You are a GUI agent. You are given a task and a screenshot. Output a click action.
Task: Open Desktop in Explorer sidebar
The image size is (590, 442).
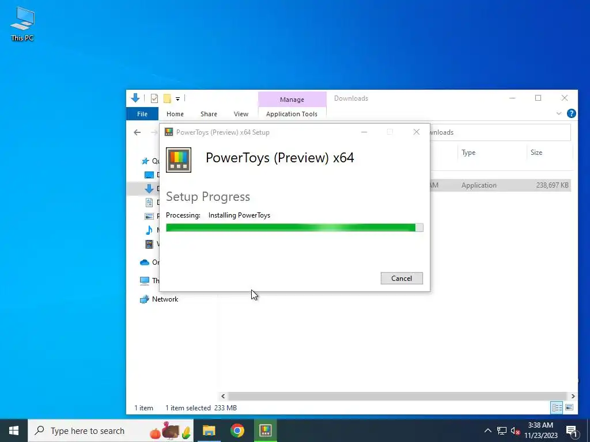(x=149, y=175)
